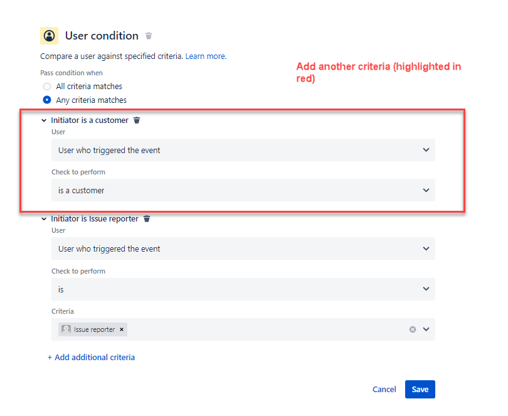Image resolution: width=508 pixels, height=416 pixels.
Task: Collapse the Initiator is a customer section
Action: pyautogui.click(x=44, y=120)
